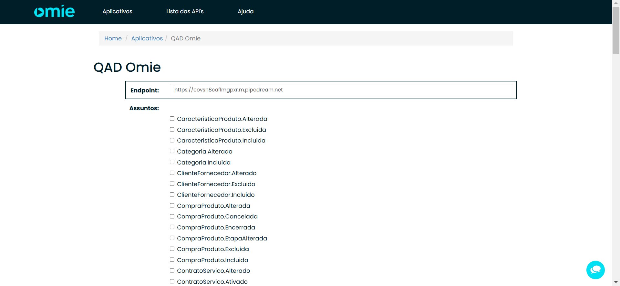This screenshot has width=620, height=286.
Task: Select CompraProduto.Cancelada checkbox
Action: (x=172, y=216)
